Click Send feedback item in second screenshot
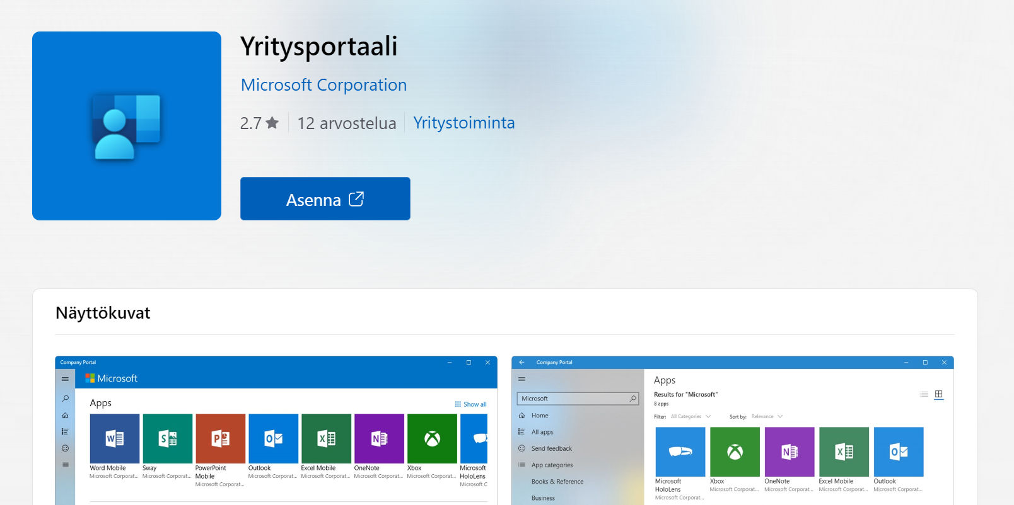 click(x=551, y=448)
